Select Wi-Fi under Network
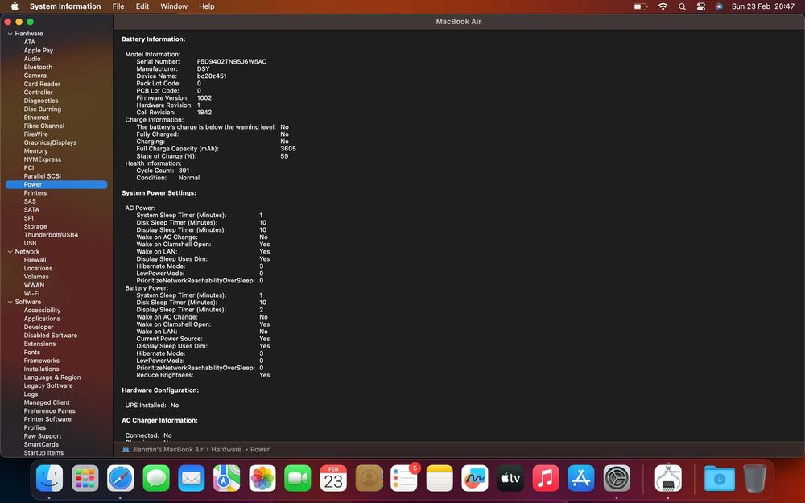 point(31,294)
